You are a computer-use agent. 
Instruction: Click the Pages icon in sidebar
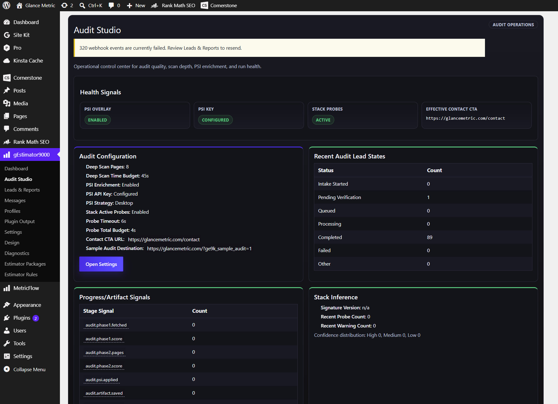7,116
